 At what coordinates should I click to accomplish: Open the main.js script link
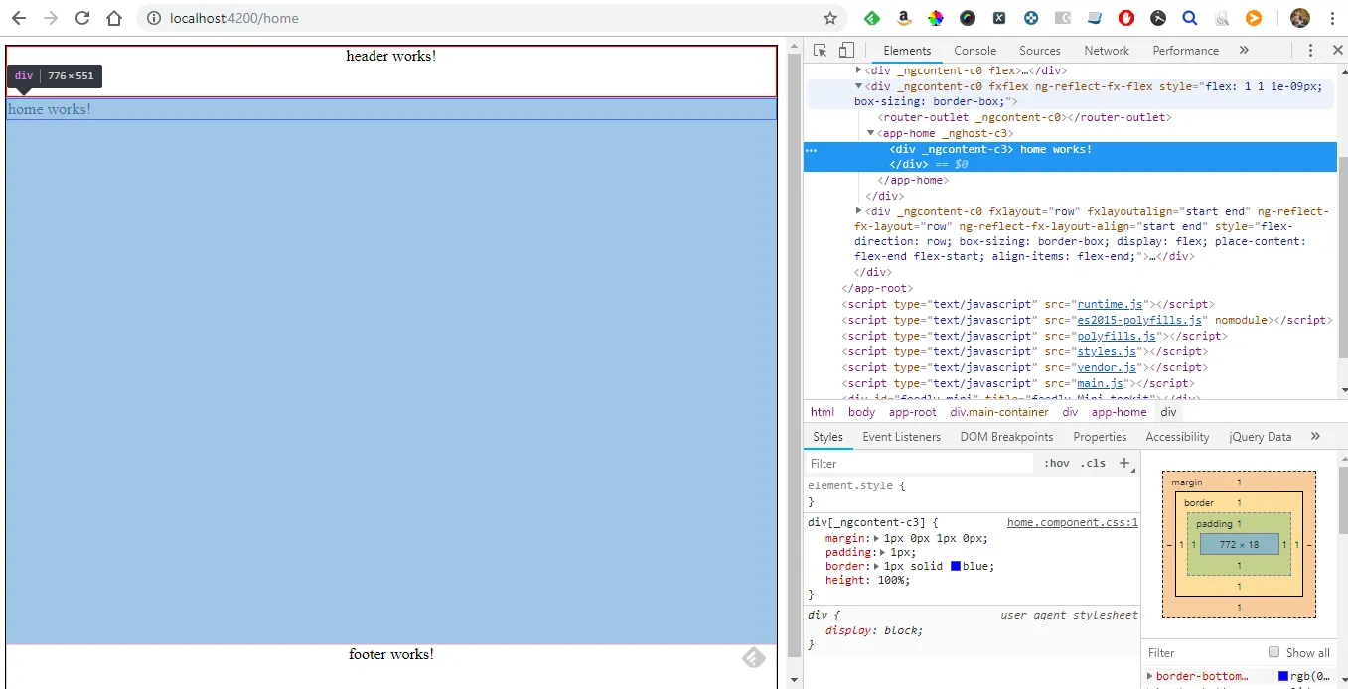click(x=1101, y=383)
